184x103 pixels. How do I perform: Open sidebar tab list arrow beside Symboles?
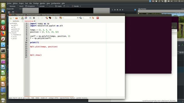[x=23, y=21]
